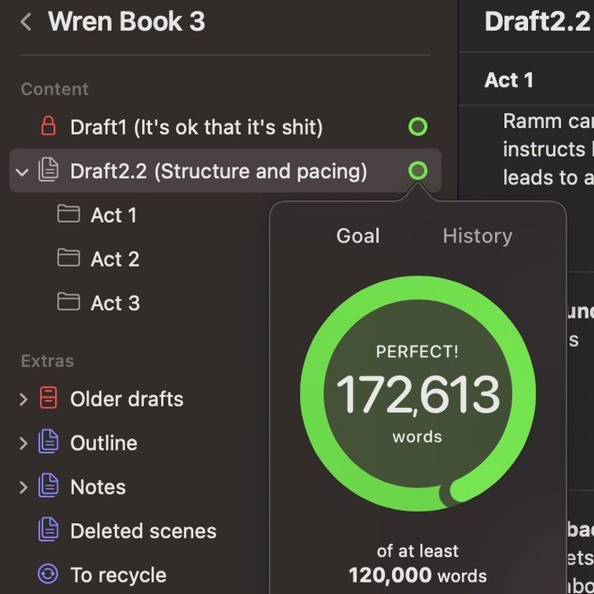
Task: Click the Content section header
Action: click(x=54, y=89)
